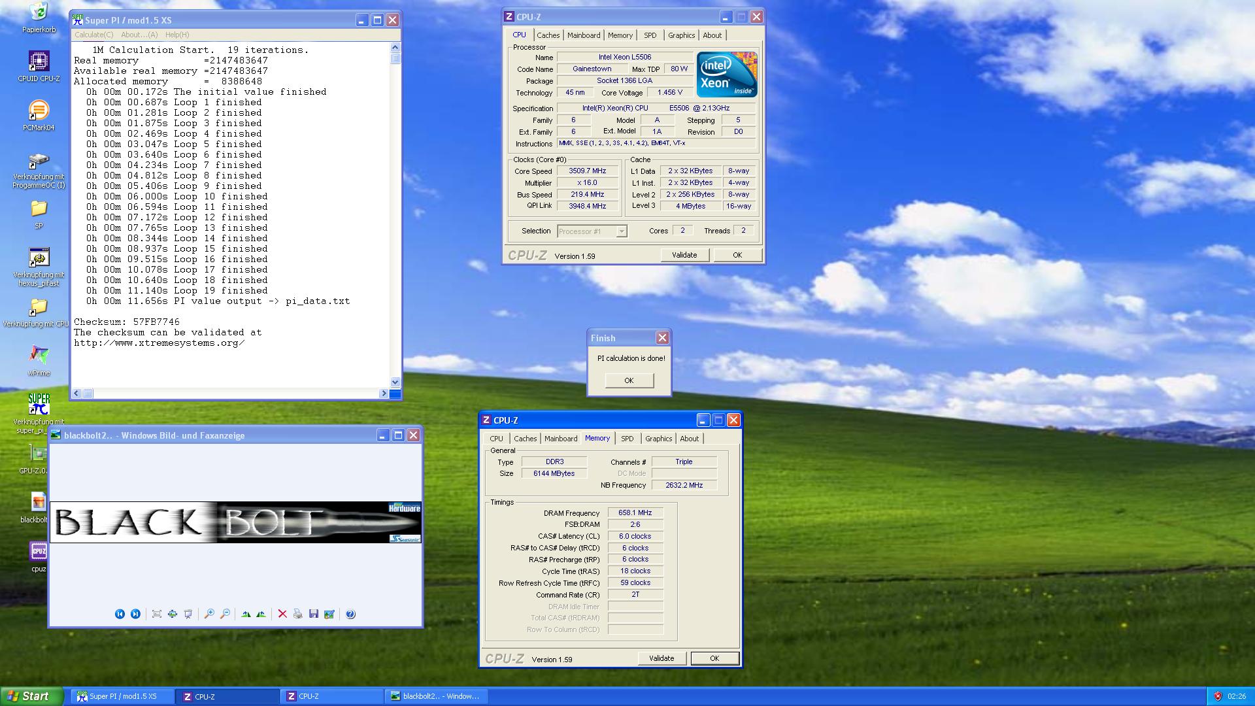Image resolution: width=1255 pixels, height=706 pixels.
Task: Open Caches tab in lower CPU-Z
Action: click(x=525, y=439)
